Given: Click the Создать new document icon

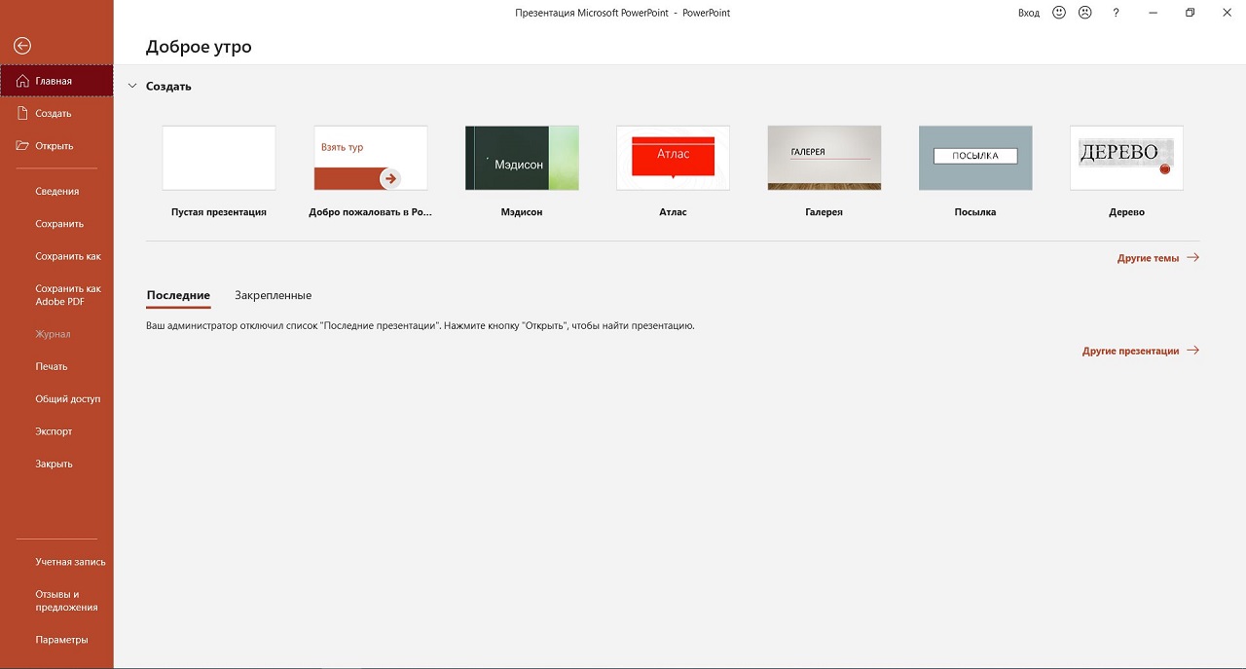Looking at the screenshot, I should tap(22, 113).
